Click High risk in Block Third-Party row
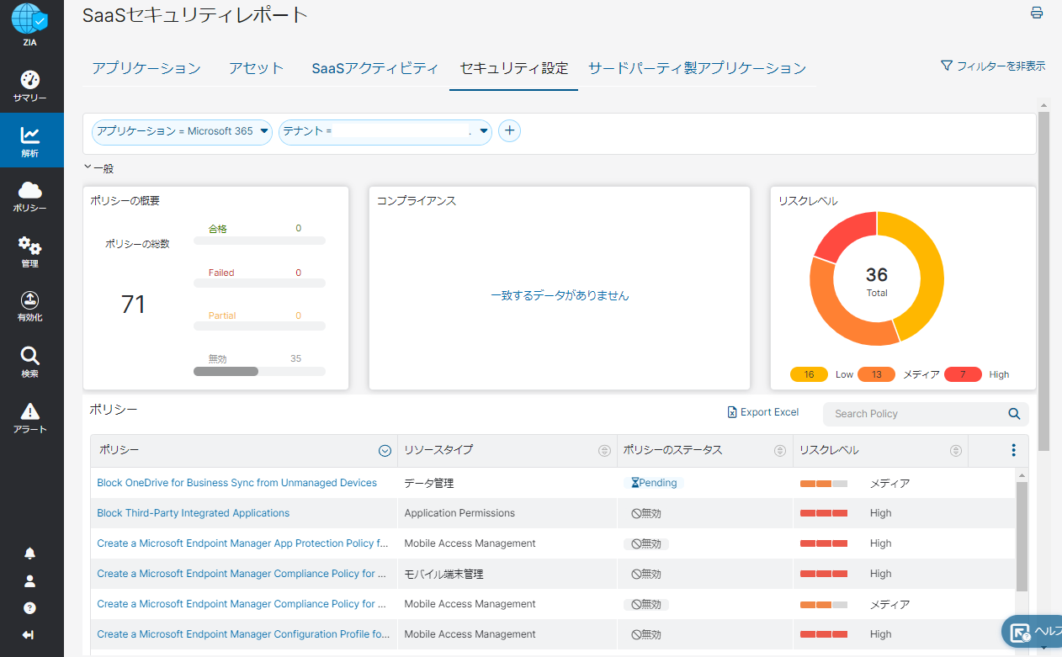 tap(880, 513)
